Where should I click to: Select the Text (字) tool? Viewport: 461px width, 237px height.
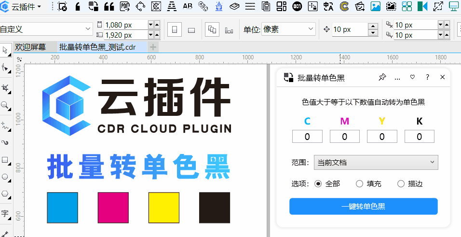coord(5,214)
